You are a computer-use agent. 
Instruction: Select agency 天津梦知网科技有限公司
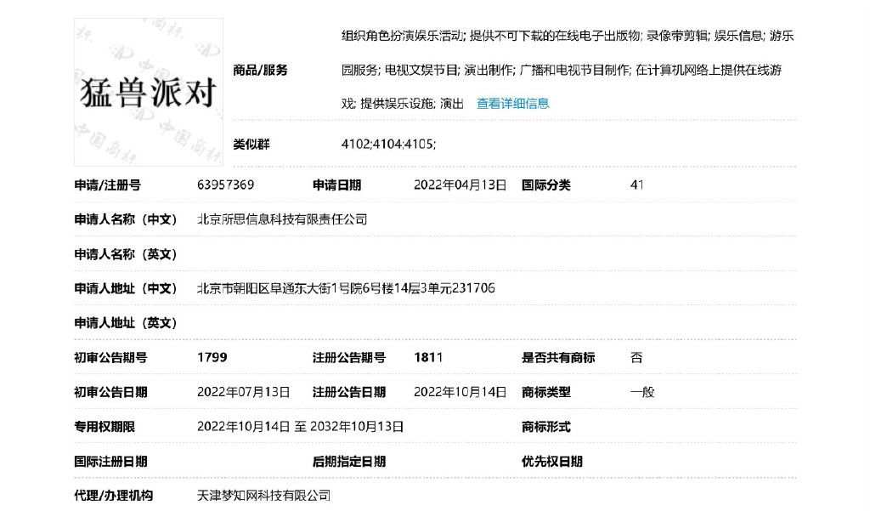(x=263, y=496)
